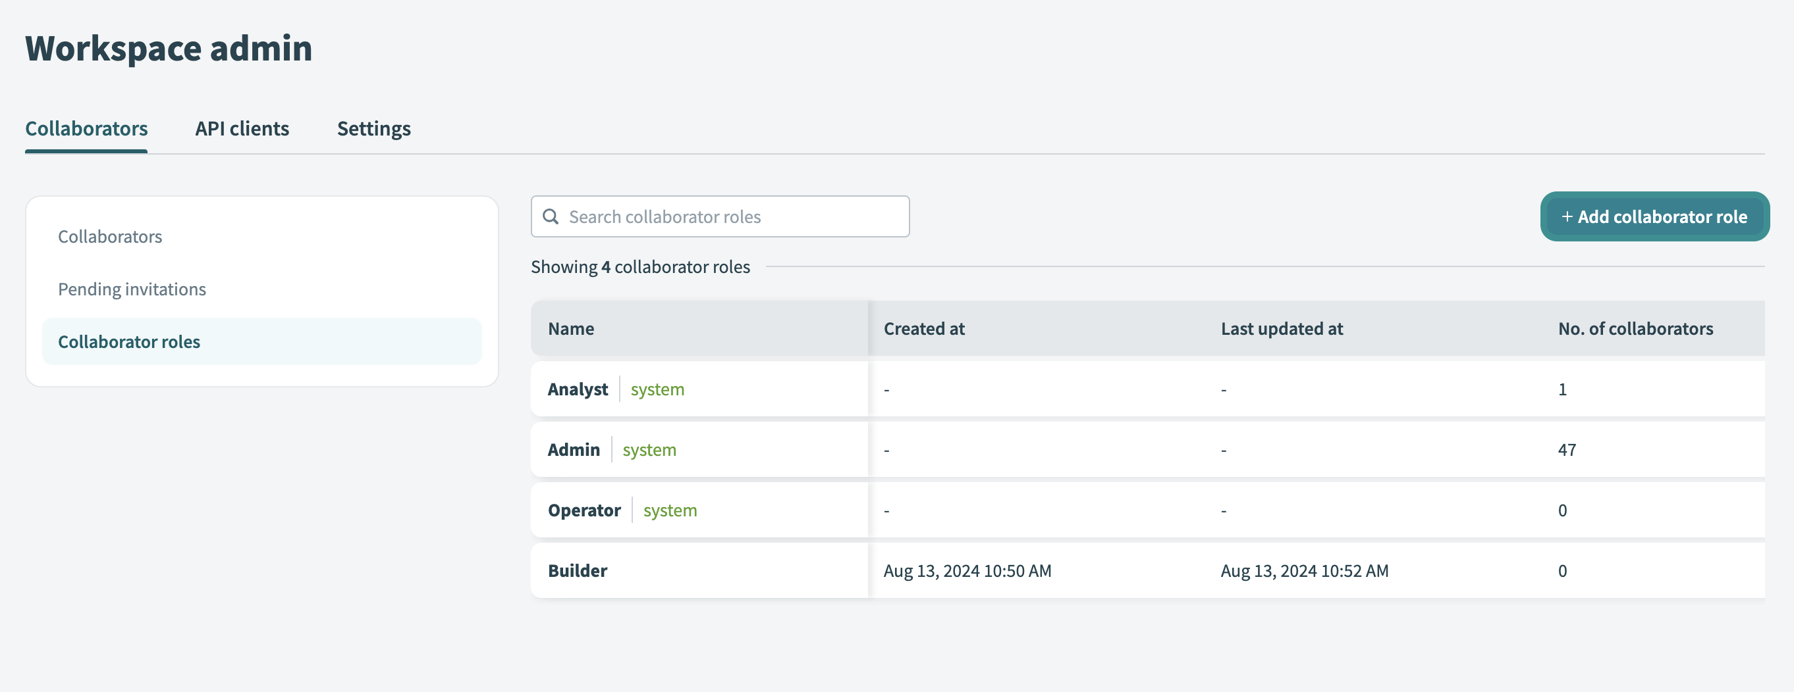Screen dimensions: 1794x692
Task: Open the Settings tab
Action: coord(373,129)
